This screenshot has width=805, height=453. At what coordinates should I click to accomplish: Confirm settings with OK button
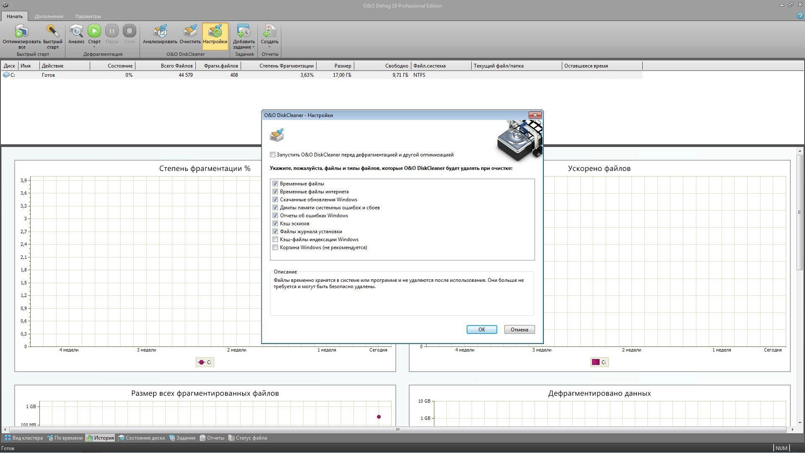click(482, 330)
